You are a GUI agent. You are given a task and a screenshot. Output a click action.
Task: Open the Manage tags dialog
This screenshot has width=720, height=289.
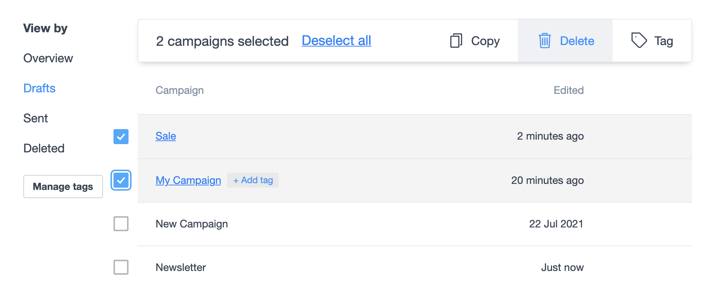[x=63, y=186]
